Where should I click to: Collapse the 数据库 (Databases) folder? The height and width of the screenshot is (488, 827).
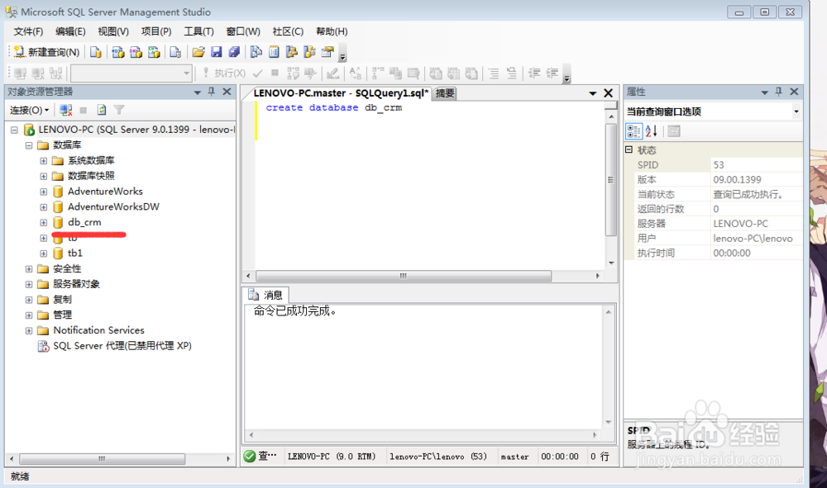29,145
